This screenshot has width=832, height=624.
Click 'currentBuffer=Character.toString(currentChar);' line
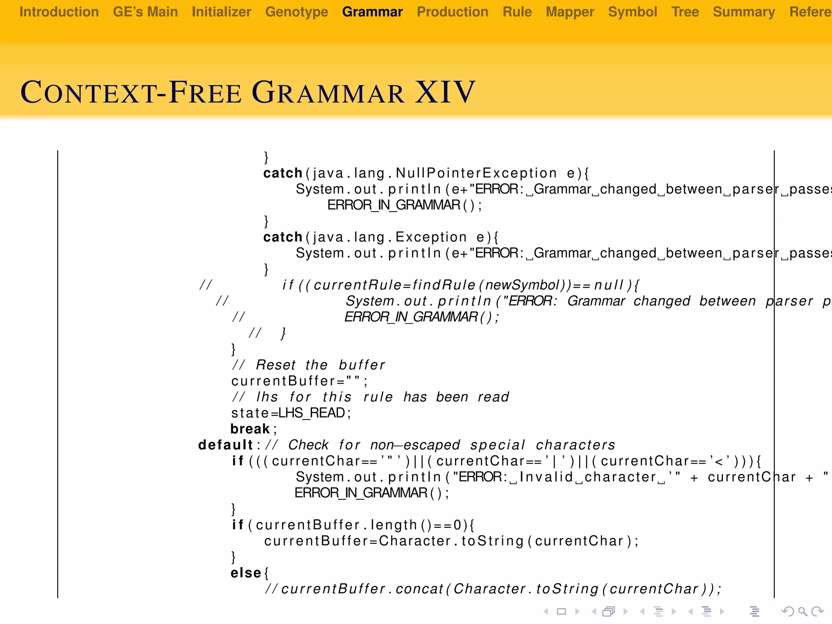coord(452,541)
